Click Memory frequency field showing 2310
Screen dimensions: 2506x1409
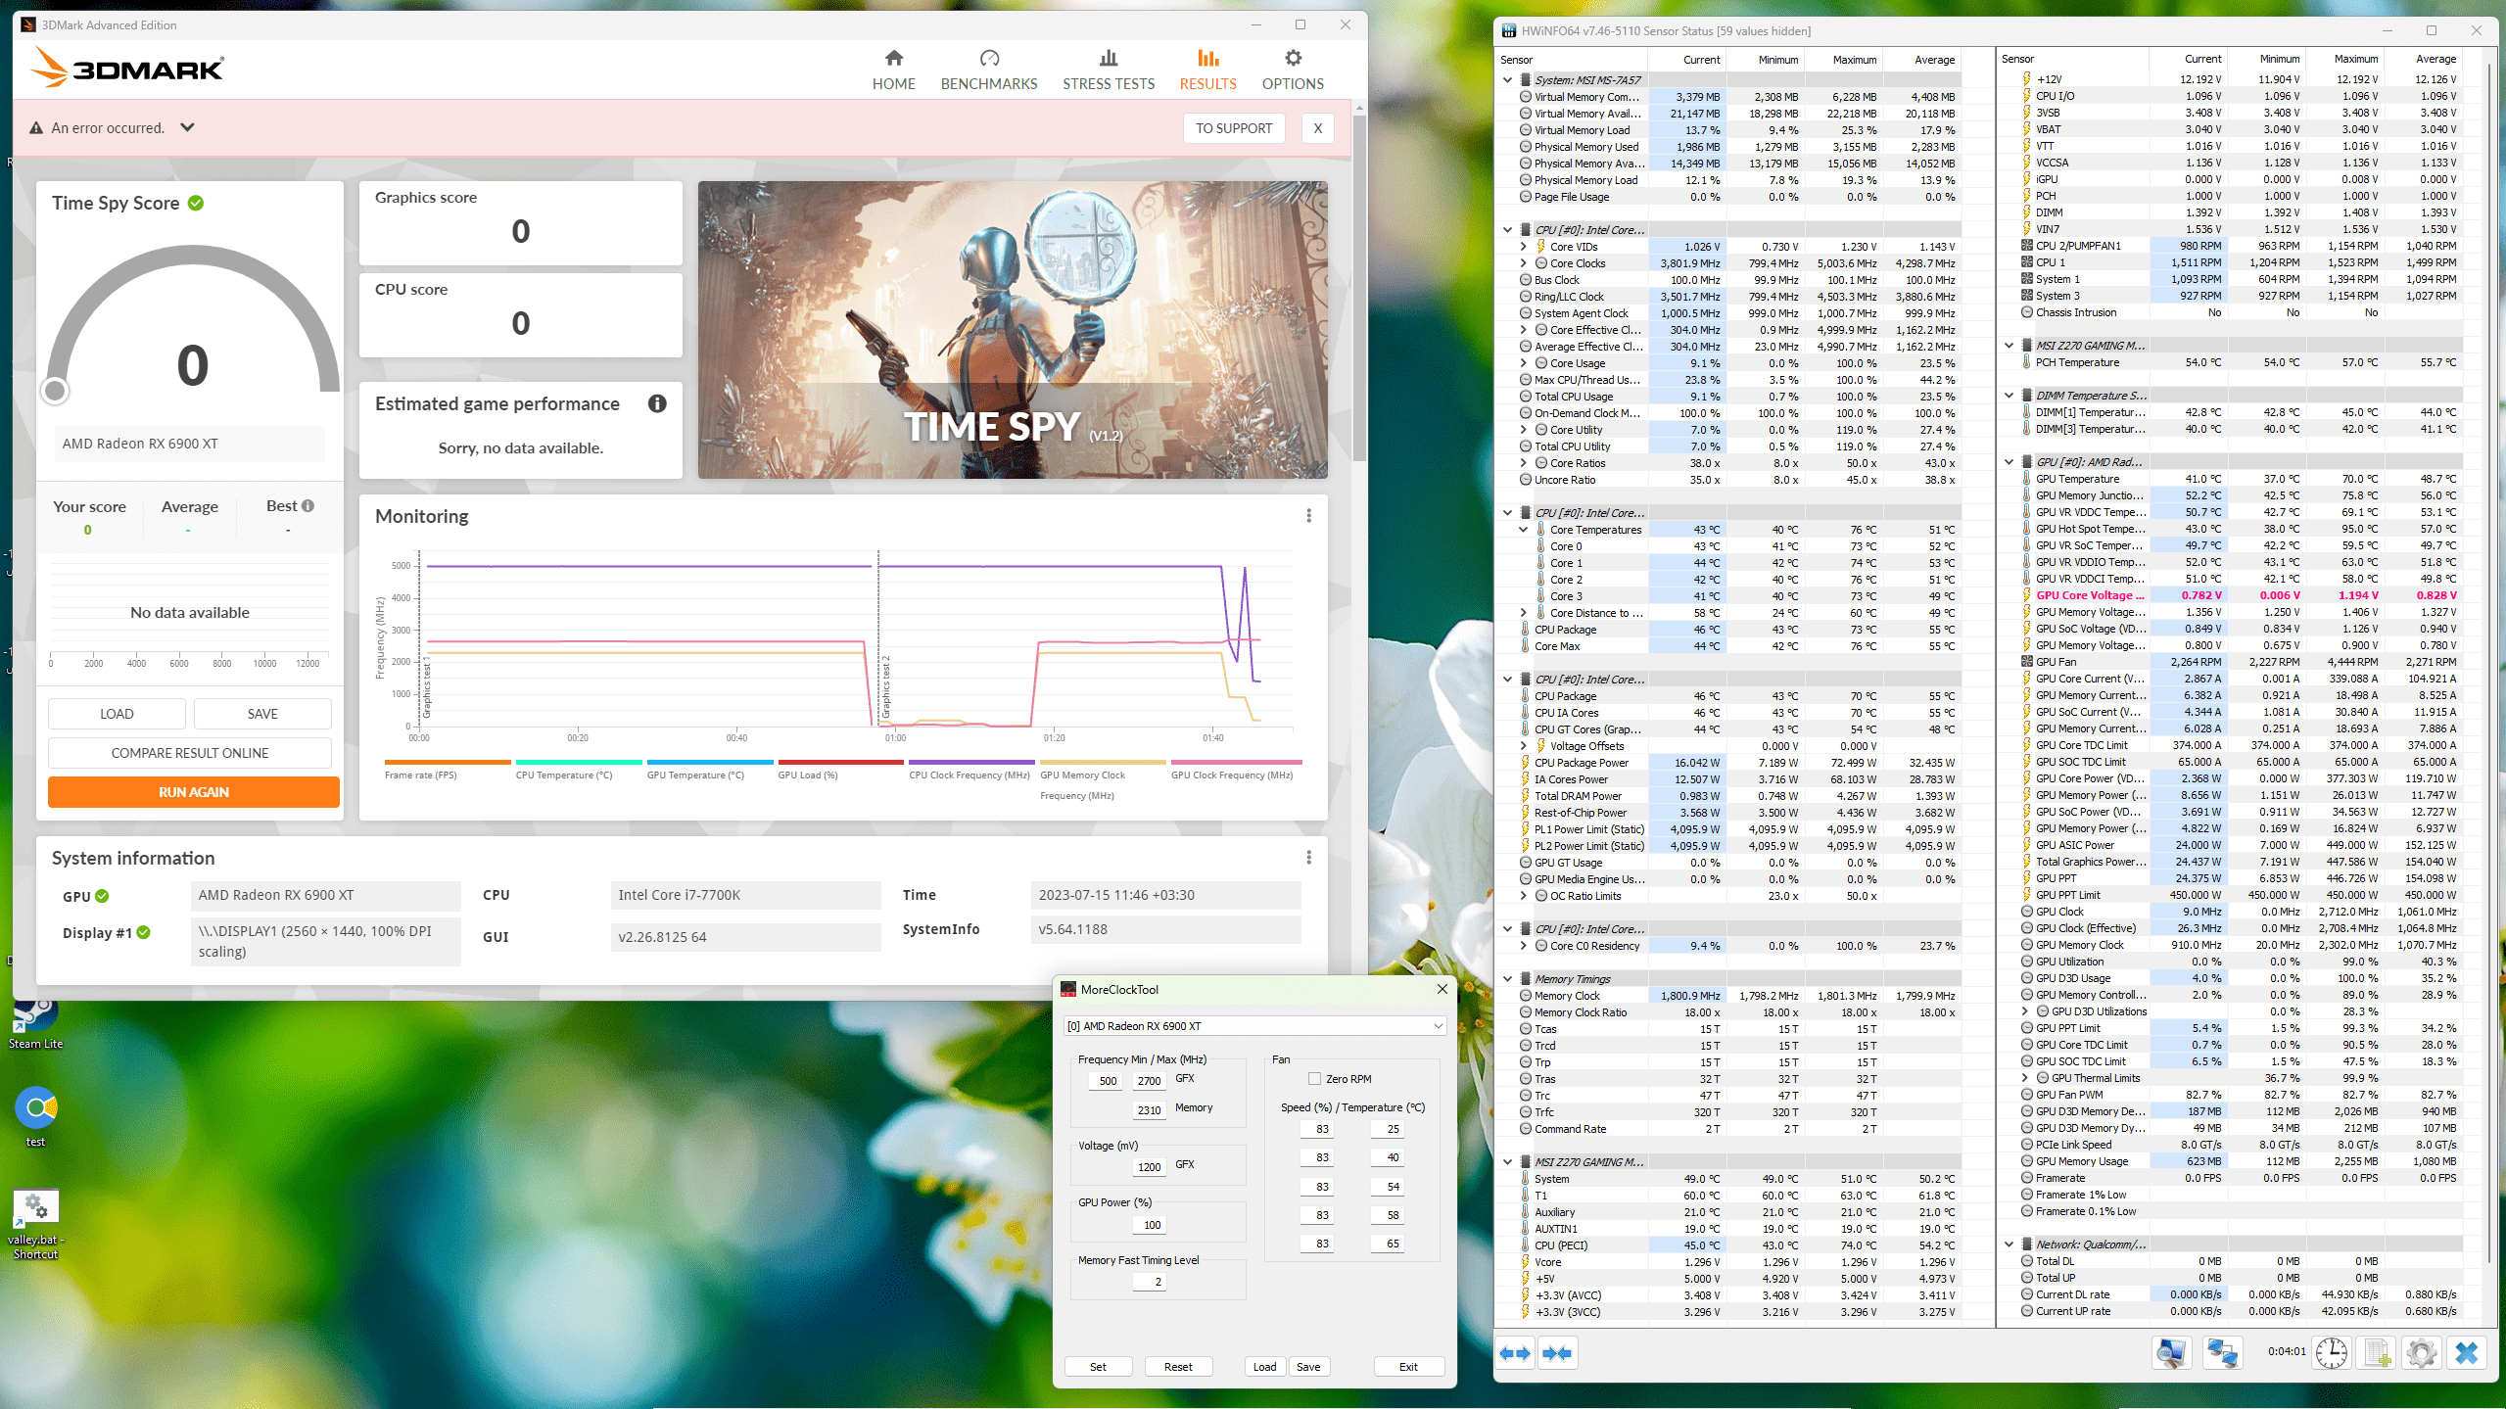(x=1149, y=1110)
